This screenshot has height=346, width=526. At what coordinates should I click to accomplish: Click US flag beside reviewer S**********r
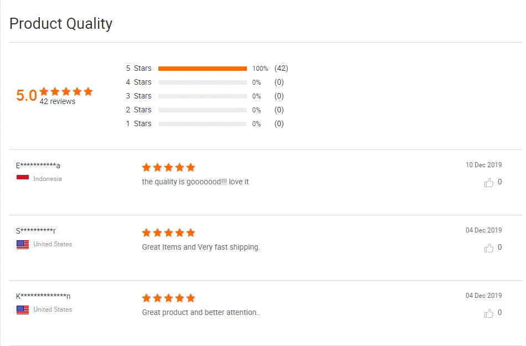click(23, 244)
